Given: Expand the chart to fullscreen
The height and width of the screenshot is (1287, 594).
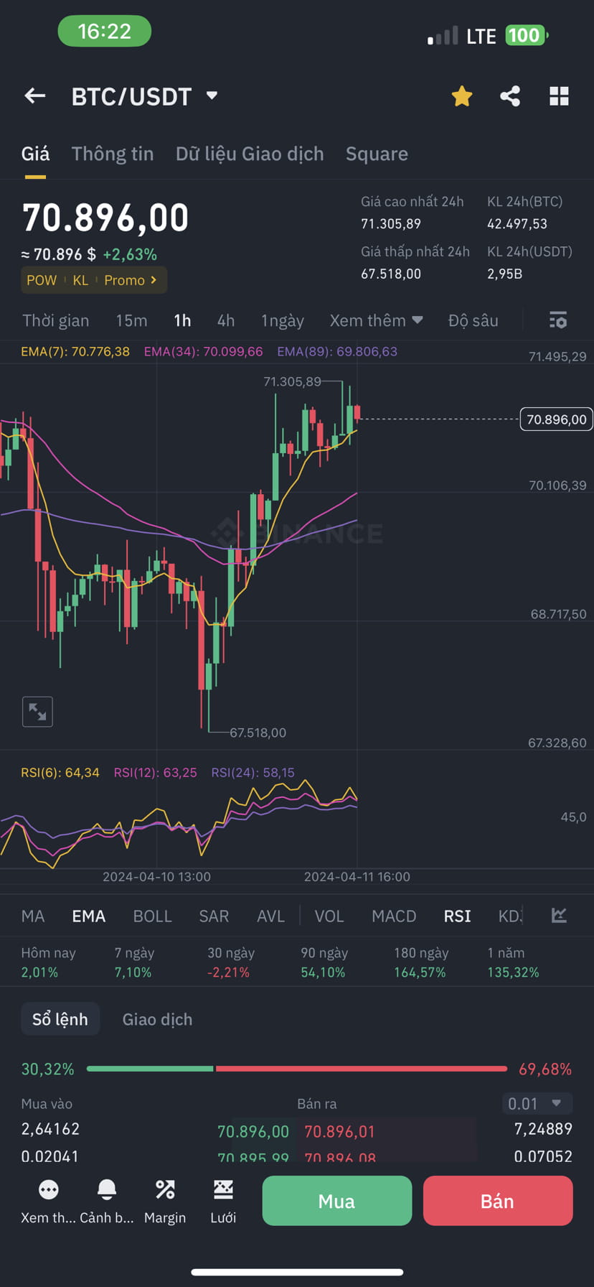Looking at the screenshot, I should point(37,712).
